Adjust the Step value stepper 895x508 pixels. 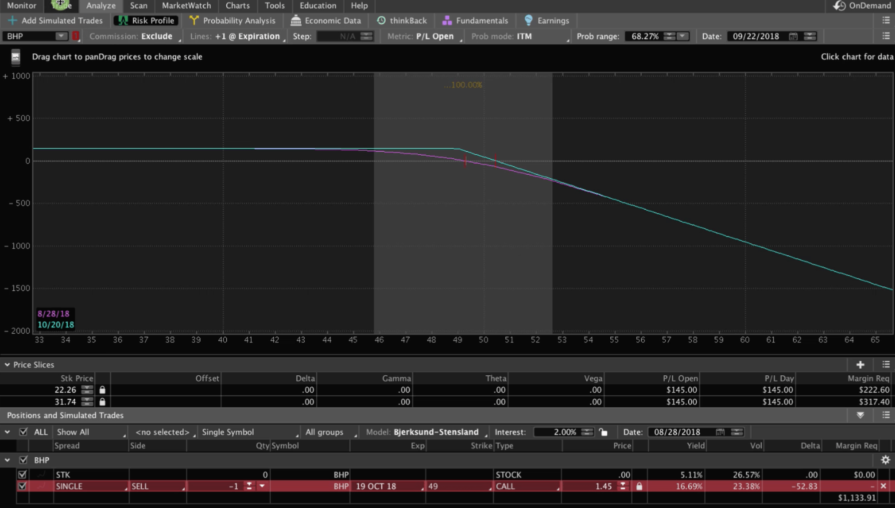[x=367, y=36]
